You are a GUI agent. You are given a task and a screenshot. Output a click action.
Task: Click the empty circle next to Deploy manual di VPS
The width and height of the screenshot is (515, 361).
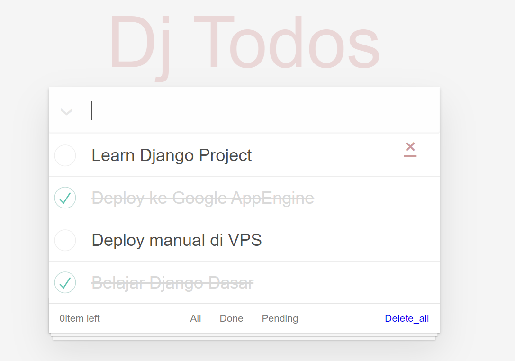[65, 240]
